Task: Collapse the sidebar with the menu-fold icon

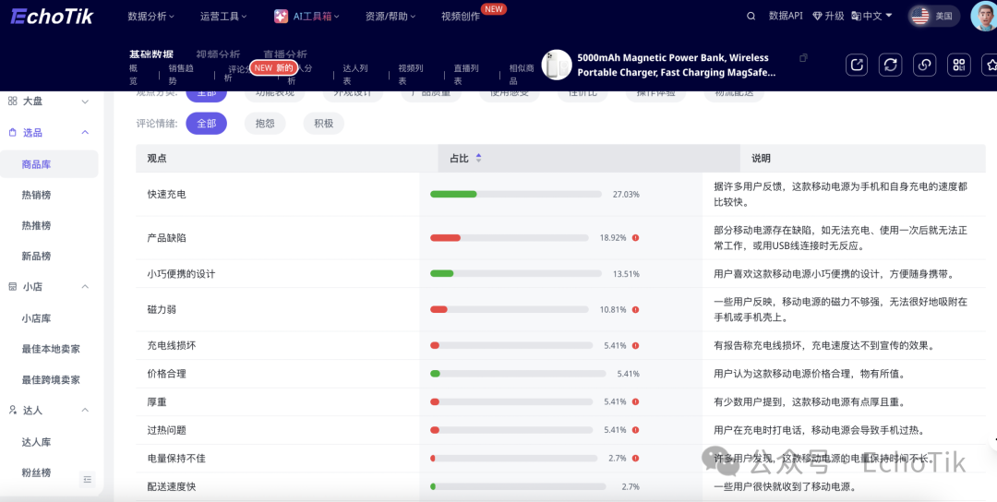Action: 87,479
